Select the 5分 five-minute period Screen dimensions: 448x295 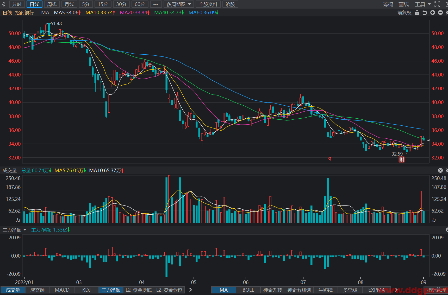point(86,4)
